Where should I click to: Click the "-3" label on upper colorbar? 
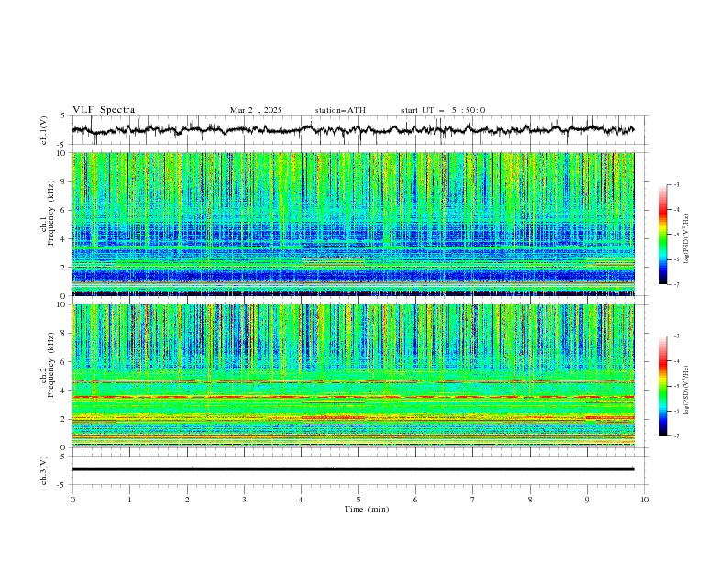click(x=676, y=184)
